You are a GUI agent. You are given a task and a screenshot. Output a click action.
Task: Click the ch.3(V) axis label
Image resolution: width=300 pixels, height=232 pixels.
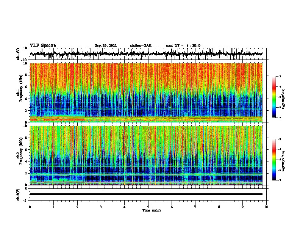(x=18, y=194)
